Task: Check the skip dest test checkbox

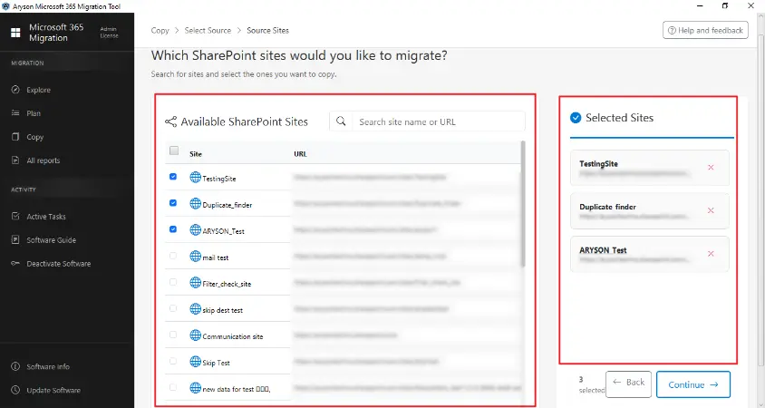Action: tap(173, 308)
